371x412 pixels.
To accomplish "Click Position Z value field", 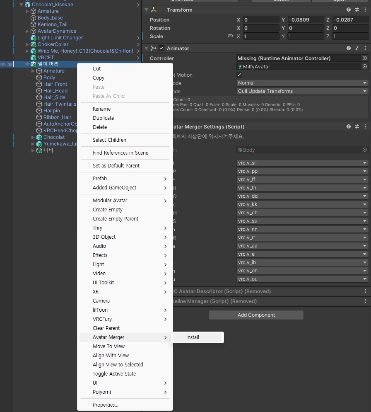I will coord(350,20).
